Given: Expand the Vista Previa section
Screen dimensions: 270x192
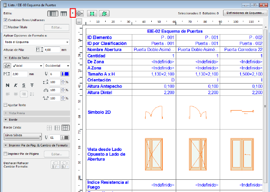Looking at the screenshot, I should pyautogui.click(x=17, y=113).
